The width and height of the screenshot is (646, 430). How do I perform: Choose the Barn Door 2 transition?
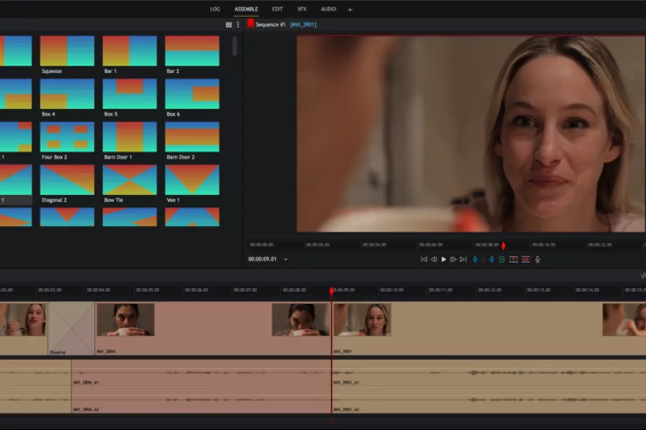[x=192, y=137]
